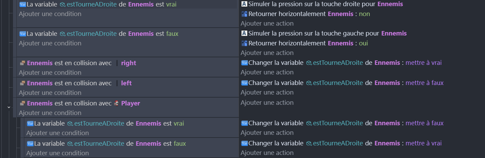This screenshot has height=158, width=485.
Task: Click the keyboard icon before 'Simuler la pression sur la touche gauche'
Action: pos(244,33)
